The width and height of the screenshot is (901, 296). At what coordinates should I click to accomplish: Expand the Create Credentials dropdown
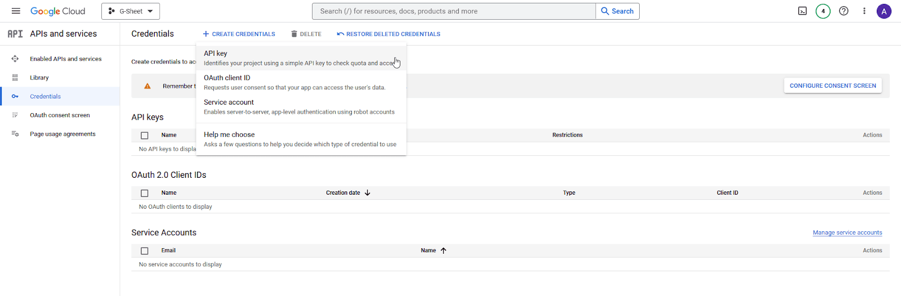tap(239, 34)
